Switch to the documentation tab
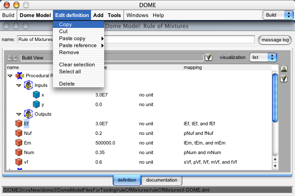 162,180
